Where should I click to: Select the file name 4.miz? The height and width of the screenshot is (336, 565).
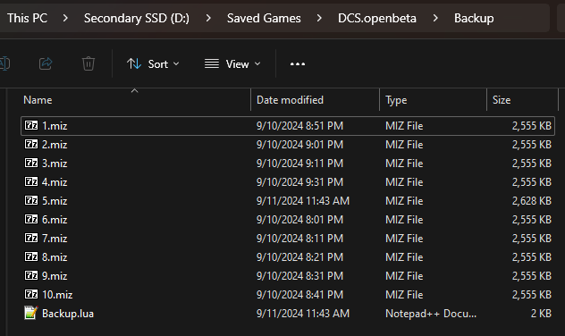(x=55, y=182)
